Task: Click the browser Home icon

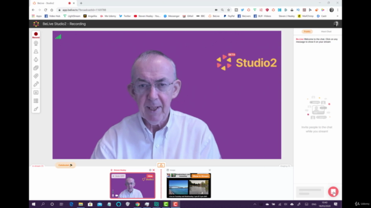Action: point(52,10)
